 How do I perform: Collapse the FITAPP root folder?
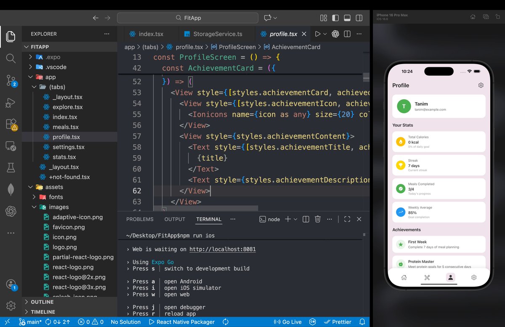click(x=70, y=47)
